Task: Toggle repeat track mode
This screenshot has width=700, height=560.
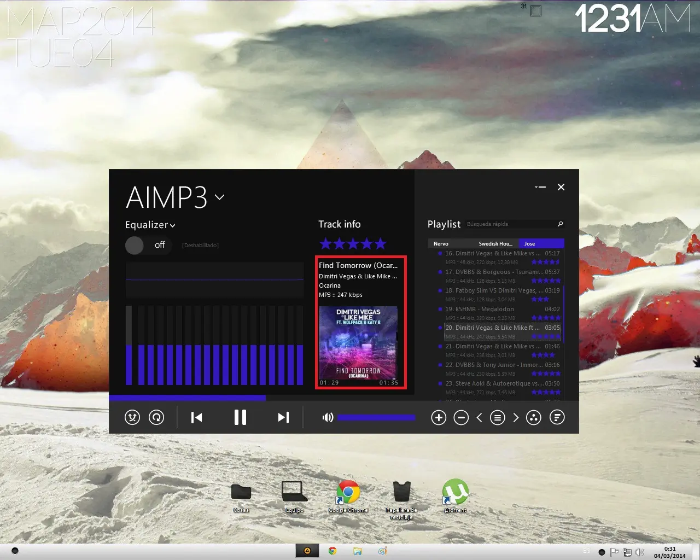Action: point(156,417)
